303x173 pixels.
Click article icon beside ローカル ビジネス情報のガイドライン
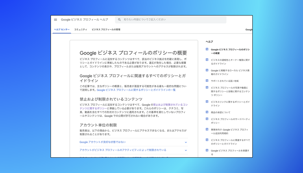pos(207,70)
